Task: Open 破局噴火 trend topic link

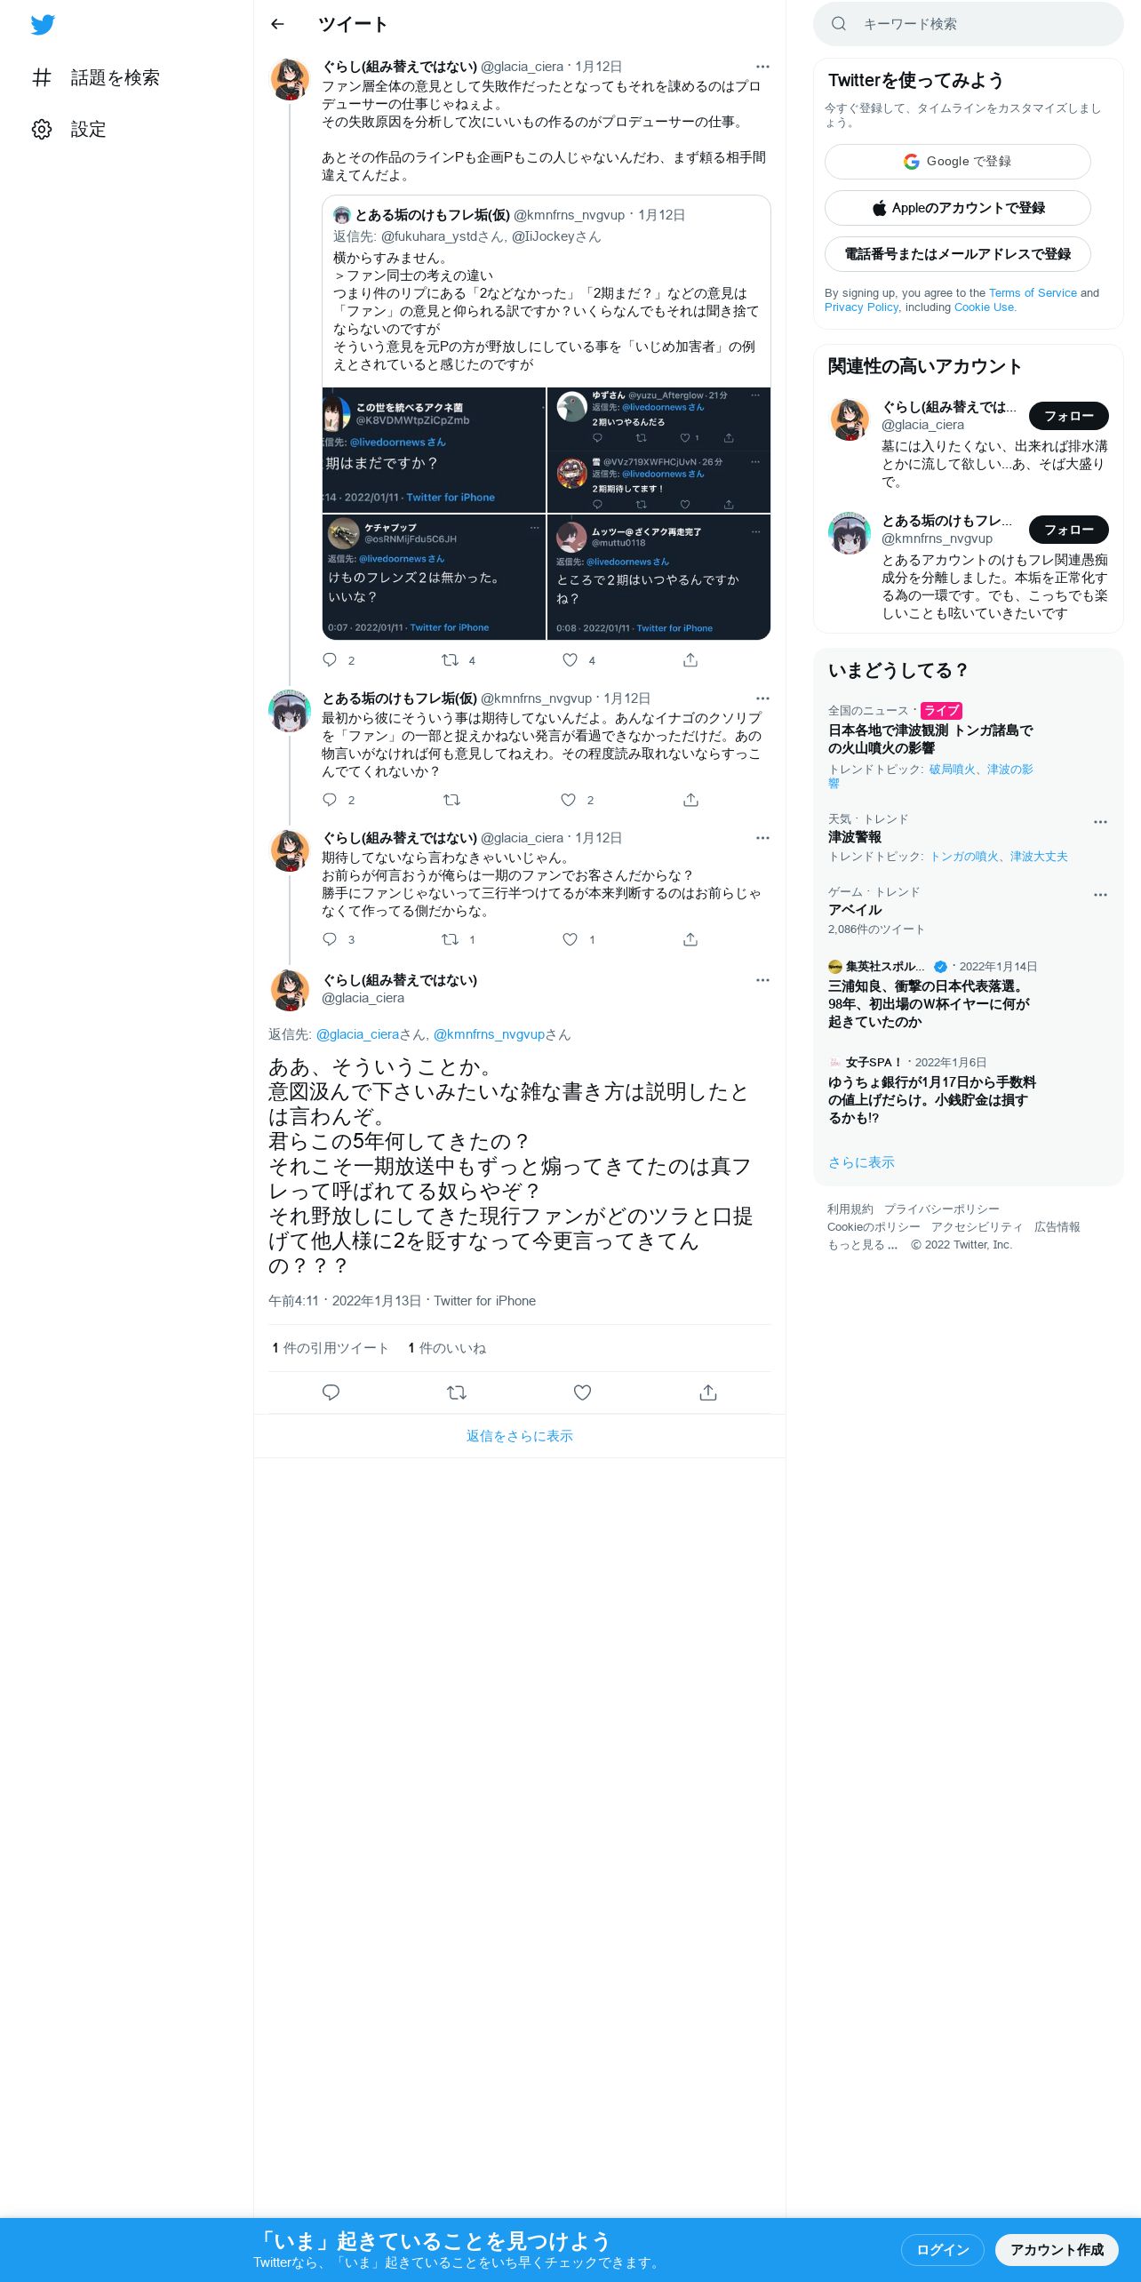Action: point(952,769)
